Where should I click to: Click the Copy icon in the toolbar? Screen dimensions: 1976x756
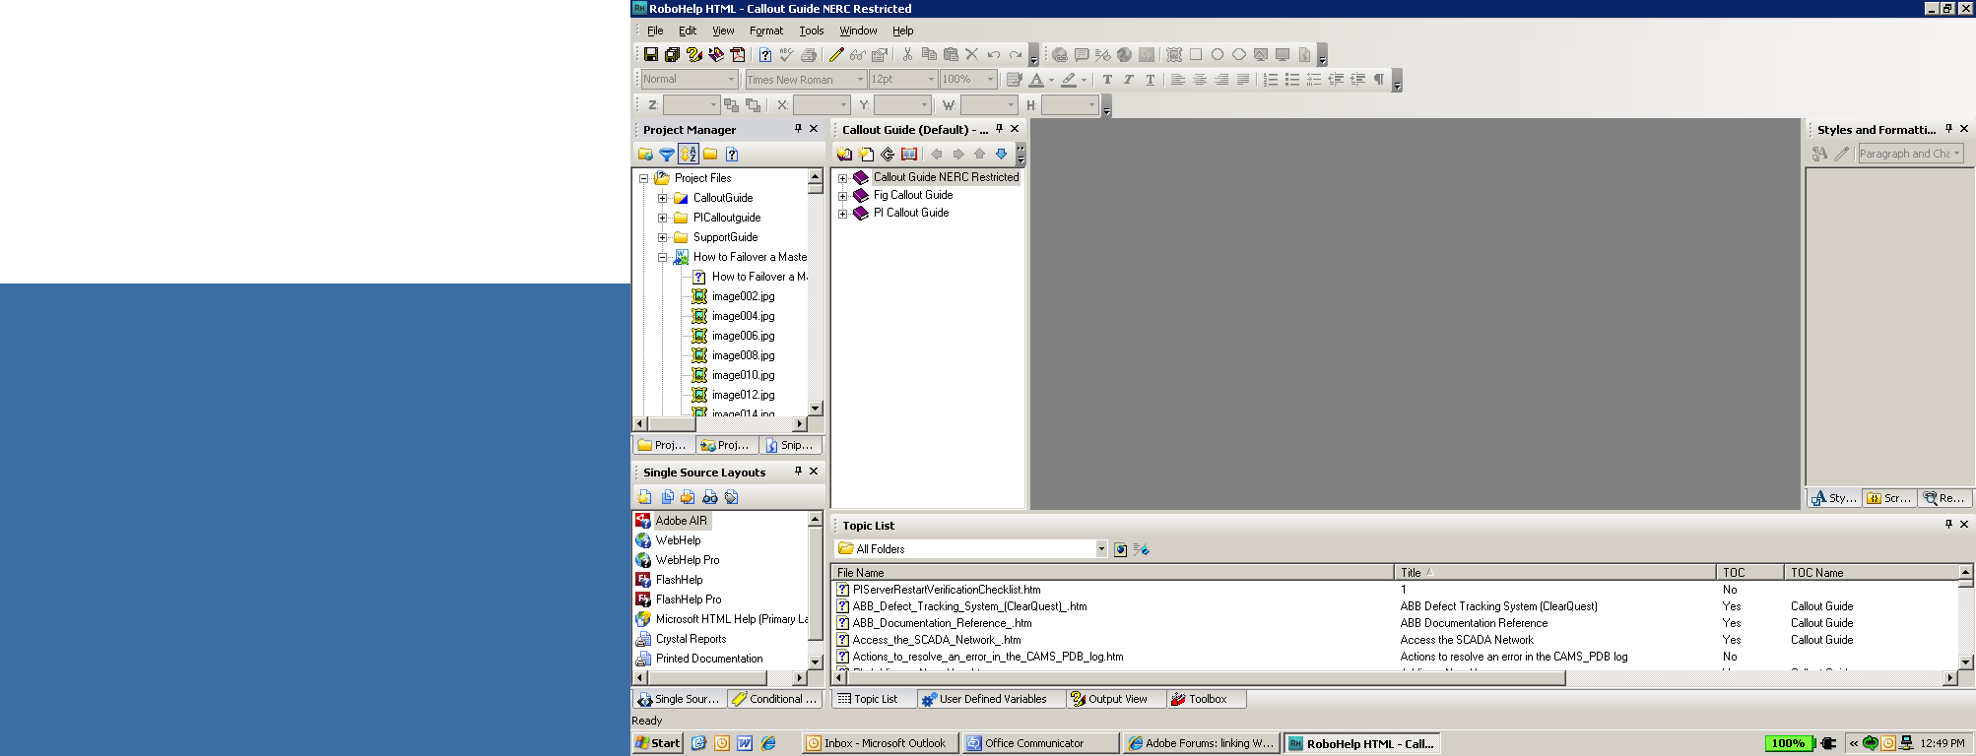point(929,55)
